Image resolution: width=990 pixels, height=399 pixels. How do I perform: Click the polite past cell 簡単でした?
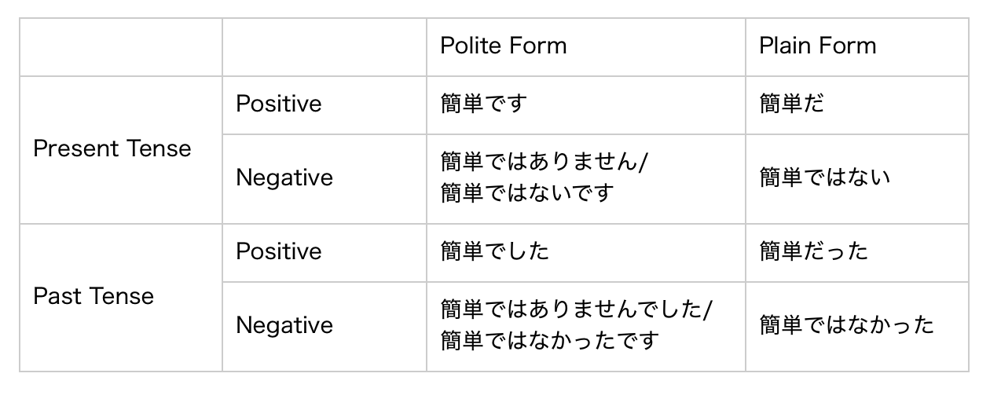coord(494,252)
